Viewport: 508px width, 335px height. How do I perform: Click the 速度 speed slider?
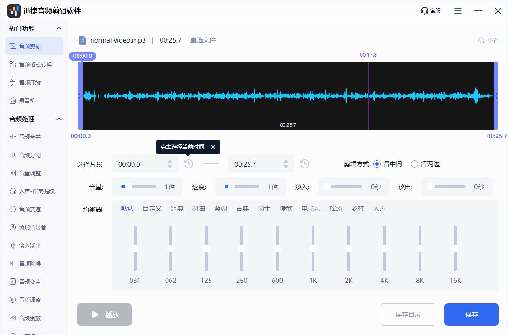pos(242,187)
